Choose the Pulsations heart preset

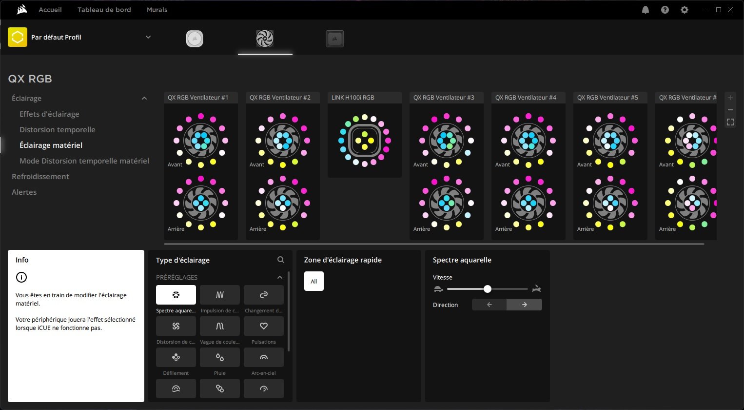pos(264,326)
